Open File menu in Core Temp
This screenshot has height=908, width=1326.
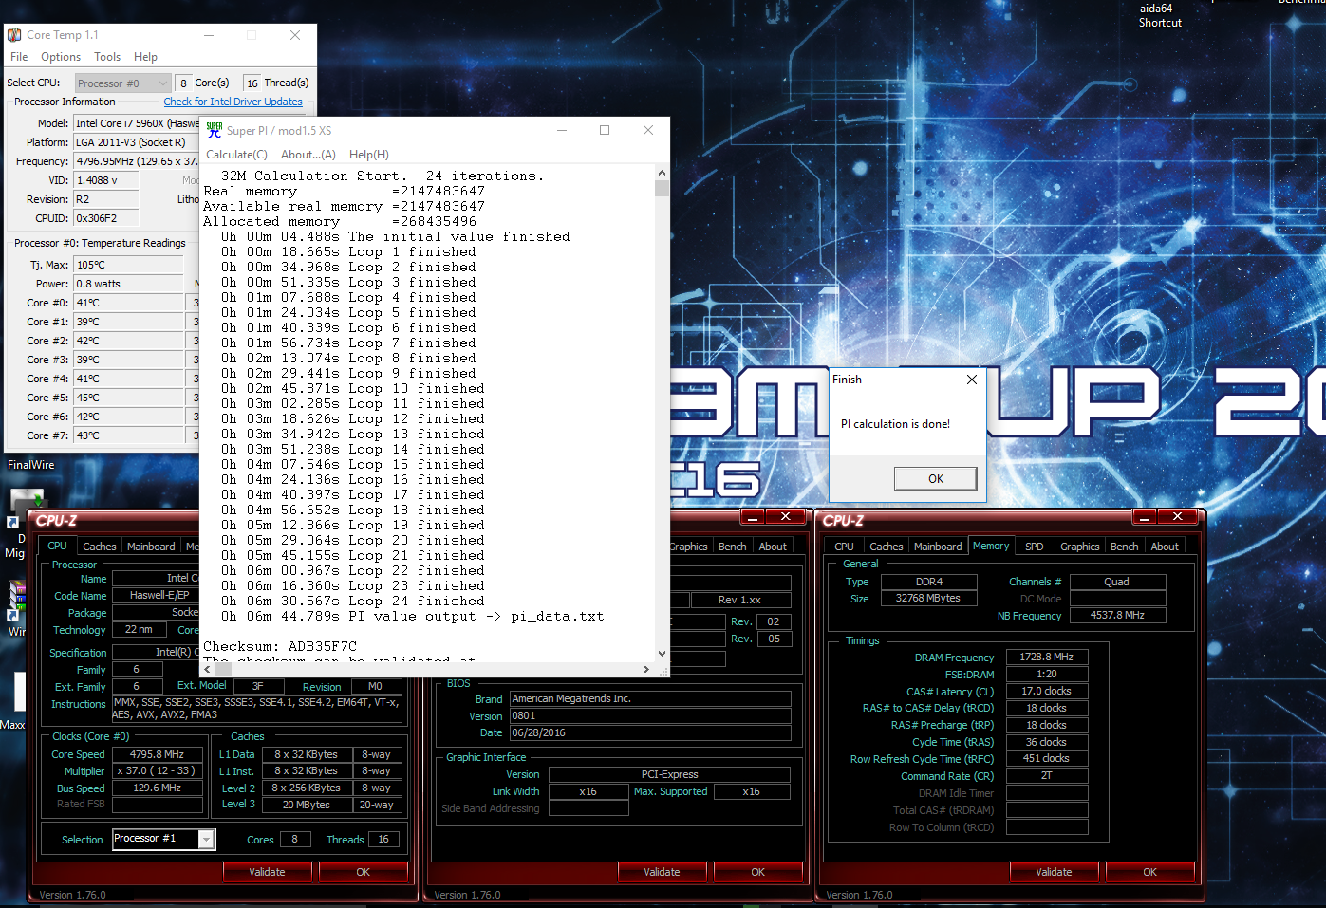[x=19, y=57]
